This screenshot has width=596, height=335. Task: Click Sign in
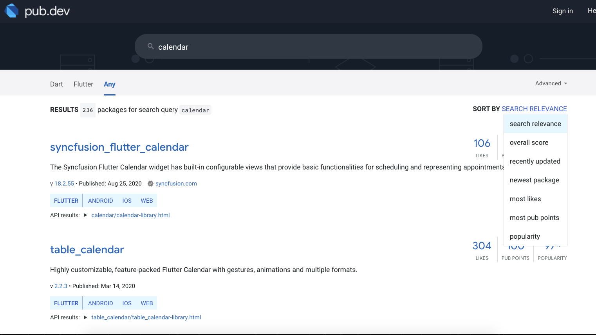(x=562, y=11)
